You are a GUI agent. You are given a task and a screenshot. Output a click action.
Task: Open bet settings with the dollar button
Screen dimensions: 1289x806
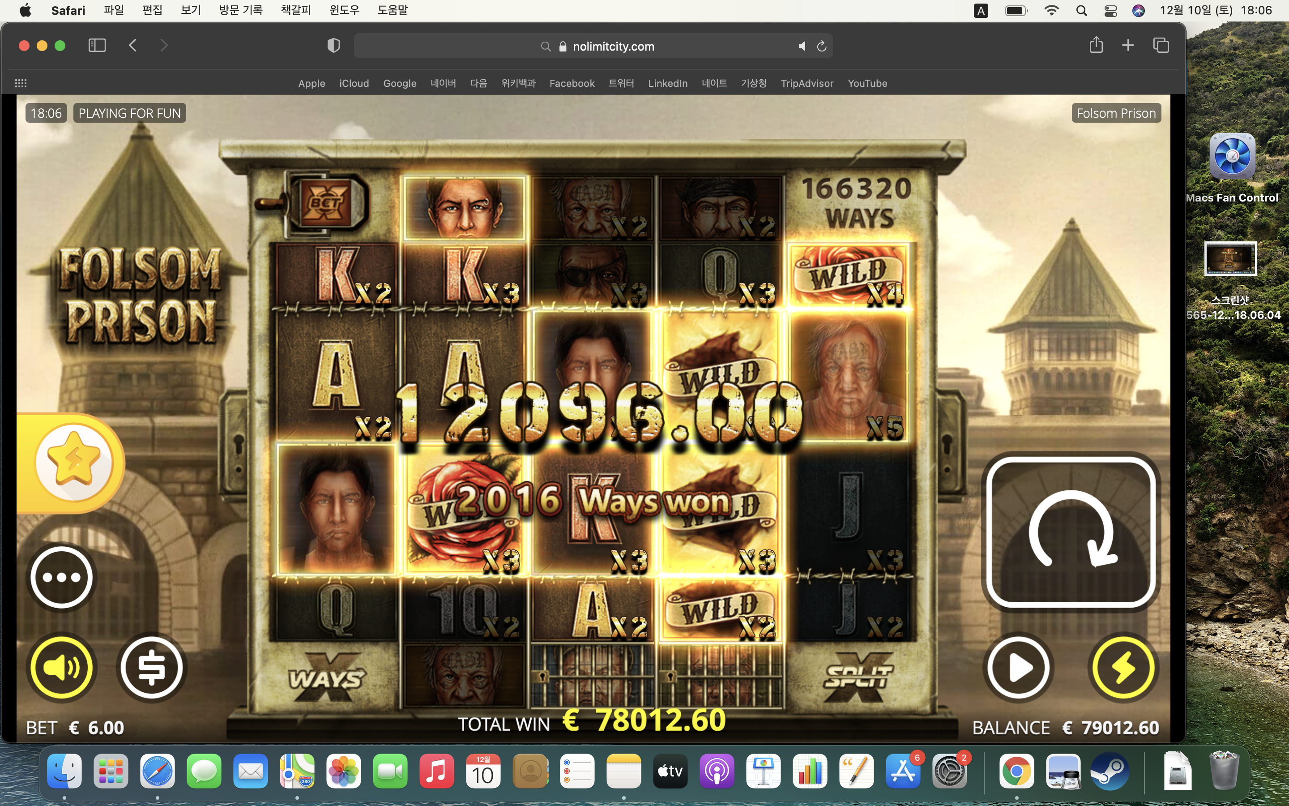pyautogui.click(x=152, y=667)
